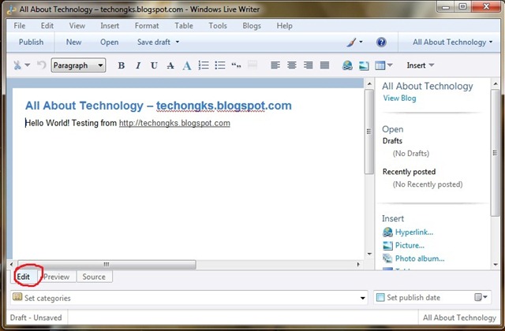
Task: Expand the paintbrush dropdown arrow
Action: 361,42
